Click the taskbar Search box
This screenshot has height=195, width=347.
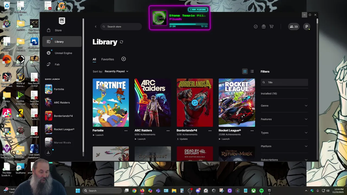point(102,191)
